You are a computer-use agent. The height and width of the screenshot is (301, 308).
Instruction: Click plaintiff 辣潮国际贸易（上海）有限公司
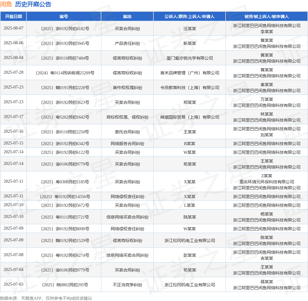click(x=190, y=117)
